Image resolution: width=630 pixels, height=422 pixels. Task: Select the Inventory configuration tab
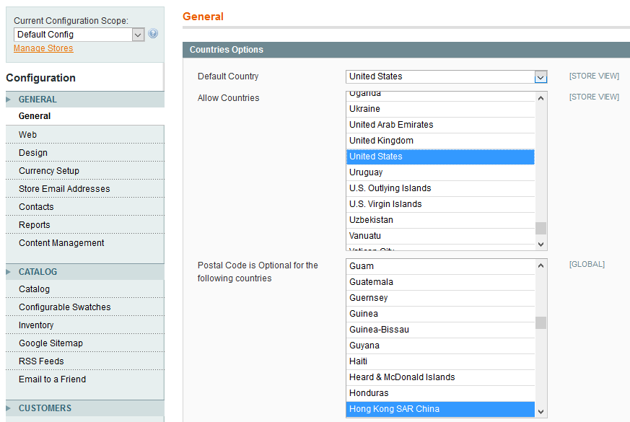(36, 325)
